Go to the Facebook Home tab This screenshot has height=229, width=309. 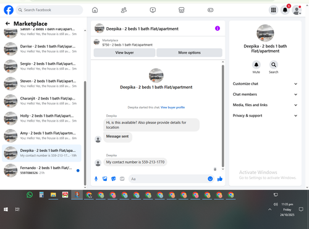tap(95, 10)
